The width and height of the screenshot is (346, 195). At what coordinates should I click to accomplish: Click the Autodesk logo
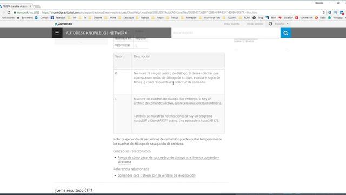[x=63, y=24]
